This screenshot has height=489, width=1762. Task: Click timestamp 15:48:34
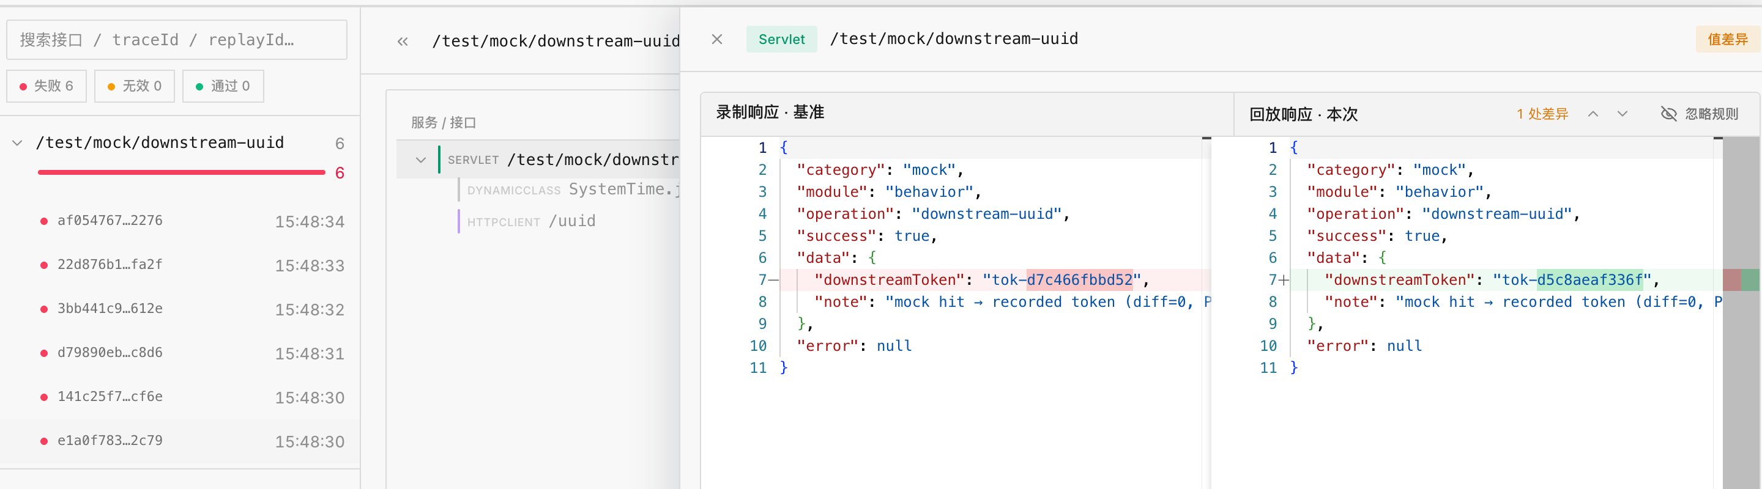pyautogui.click(x=309, y=221)
